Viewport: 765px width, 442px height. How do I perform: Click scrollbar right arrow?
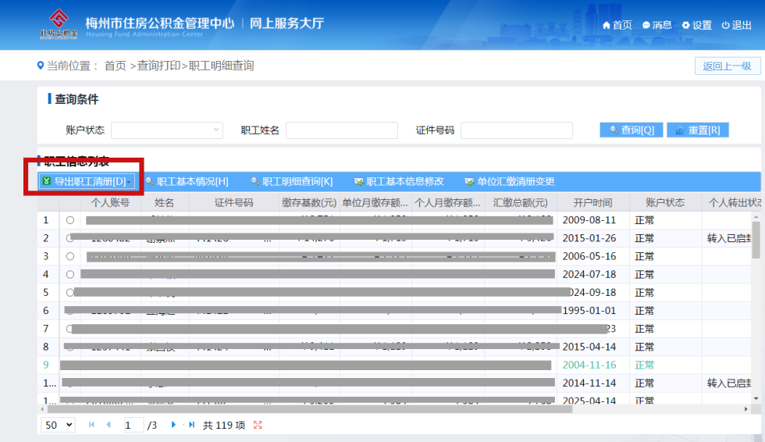[746, 409]
